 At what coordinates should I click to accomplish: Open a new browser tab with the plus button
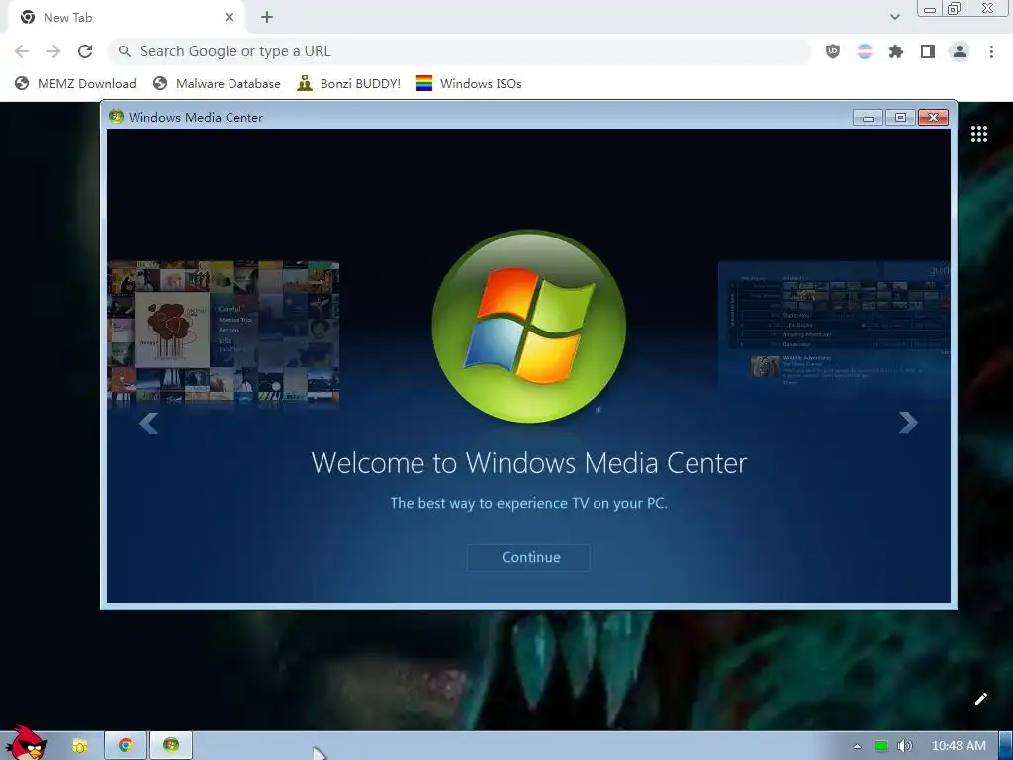(267, 18)
